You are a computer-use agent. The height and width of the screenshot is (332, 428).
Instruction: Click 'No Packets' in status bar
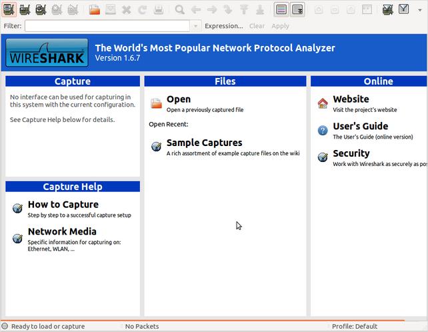click(142, 326)
